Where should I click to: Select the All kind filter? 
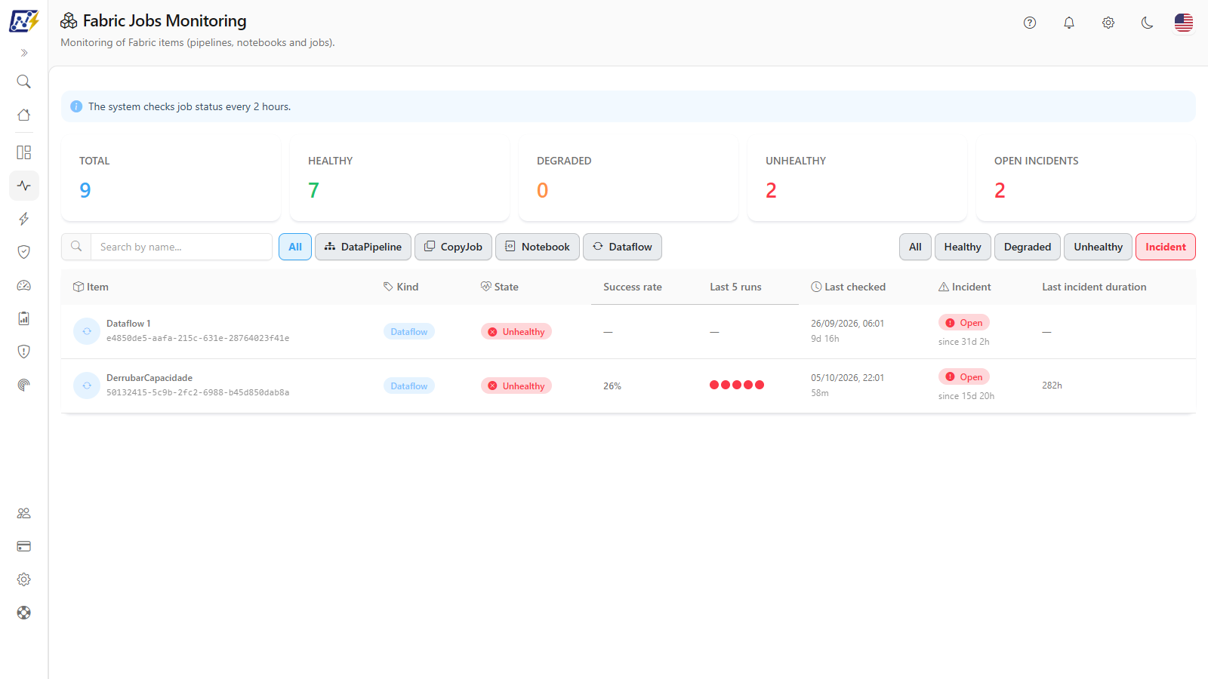295,247
